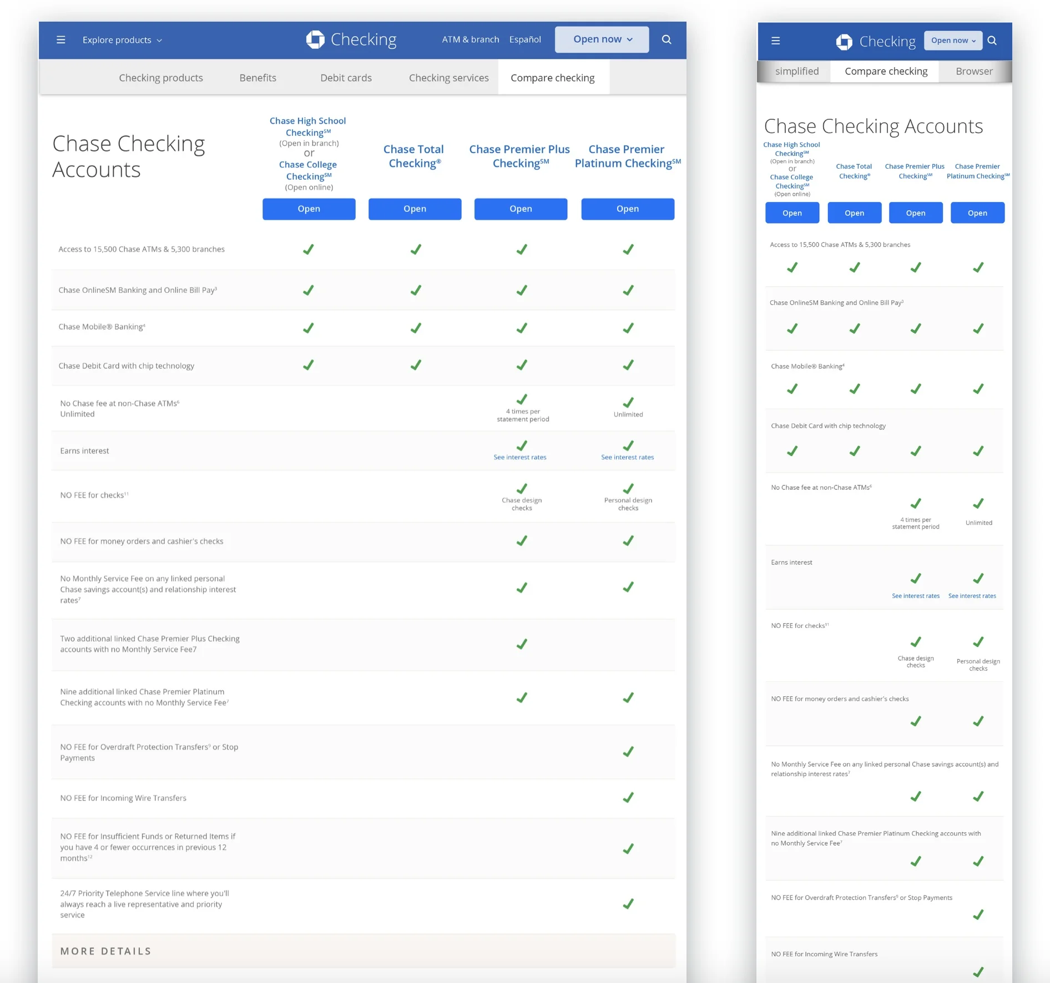Open Chase High School Checking, desktop button

(x=309, y=209)
